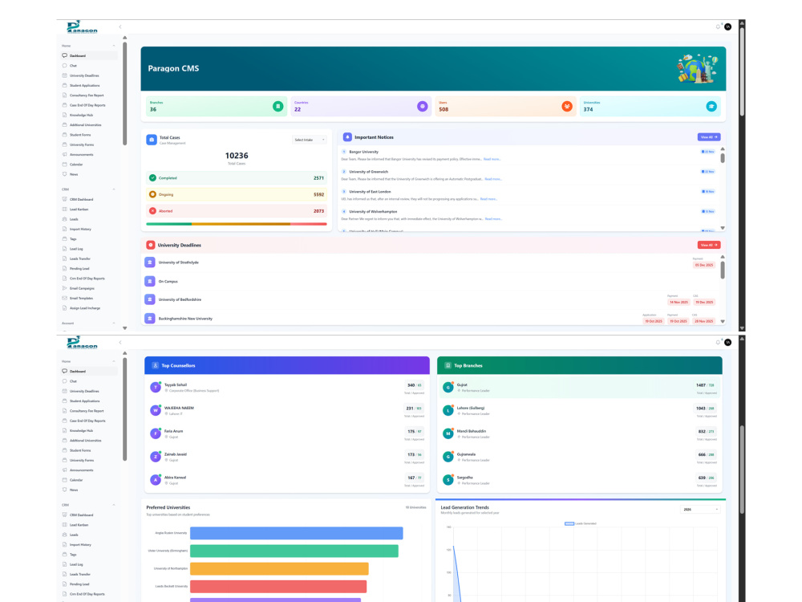Click the University of Strathclyde building icon
The width and height of the screenshot is (802, 602).
(150, 262)
